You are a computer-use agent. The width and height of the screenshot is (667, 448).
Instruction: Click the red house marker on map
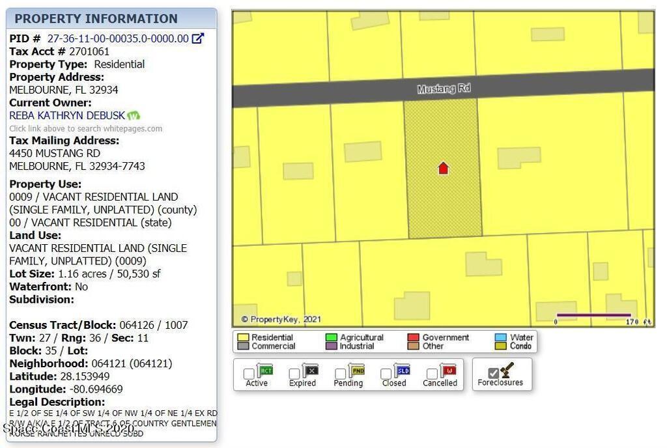click(x=443, y=169)
